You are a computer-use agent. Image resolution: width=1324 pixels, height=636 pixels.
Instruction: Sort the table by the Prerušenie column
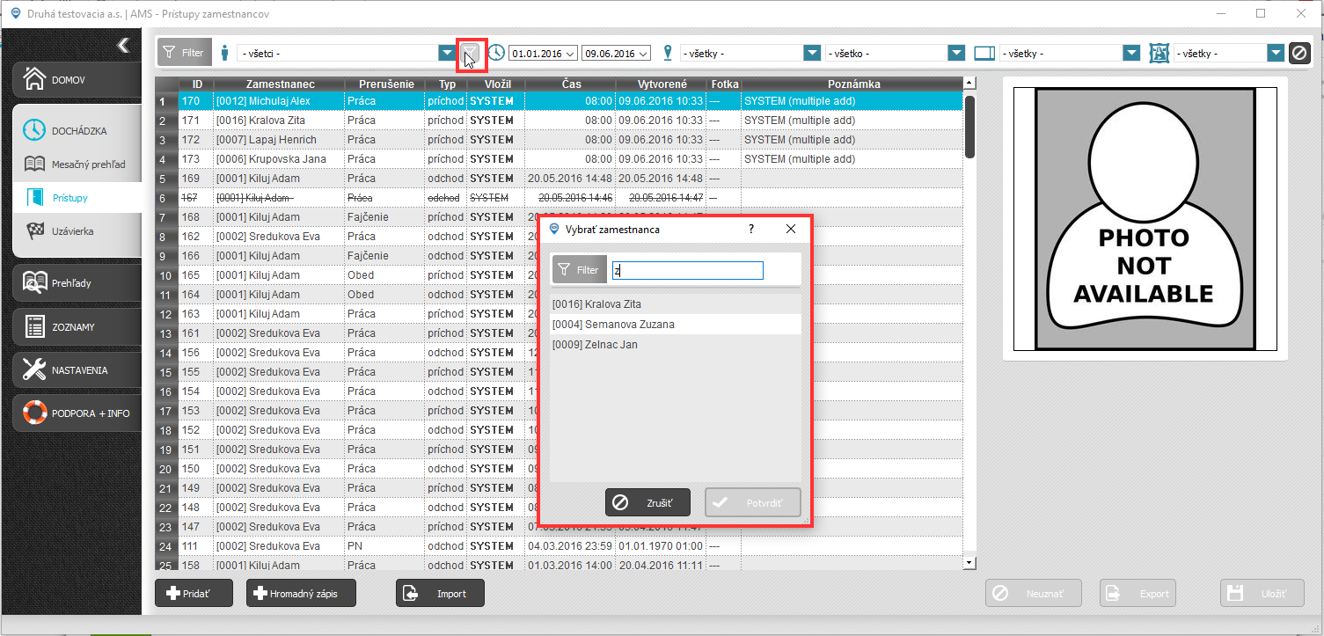(386, 84)
